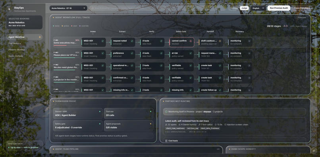Select the 'Some executives may...' promise row
320x157 pixels.
[x=66, y=42]
